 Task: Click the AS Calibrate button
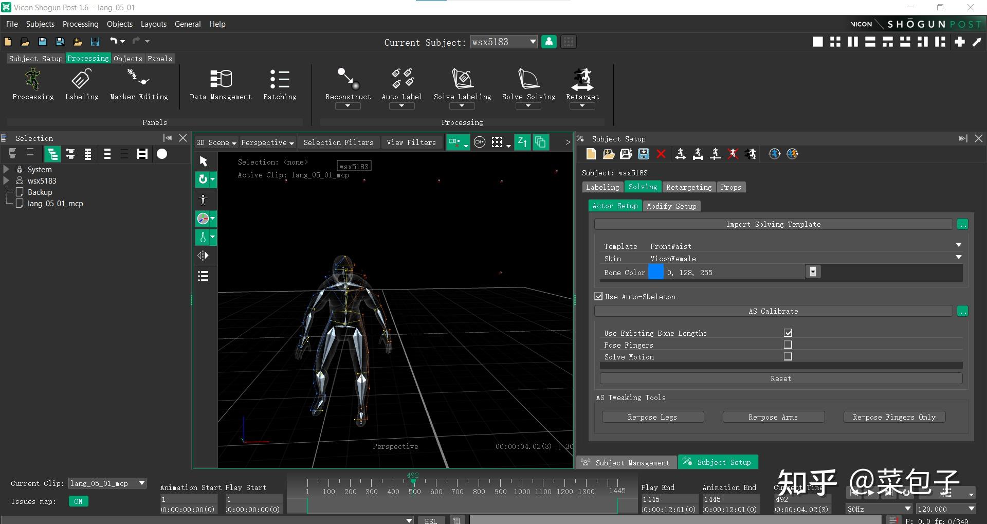pos(773,311)
